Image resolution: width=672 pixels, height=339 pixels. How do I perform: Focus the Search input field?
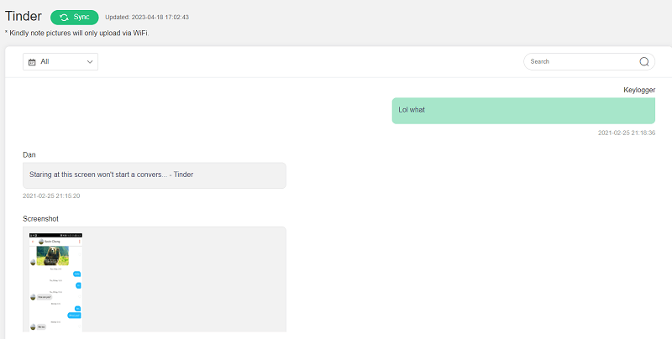pyautogui.click(x=590, y=61)
